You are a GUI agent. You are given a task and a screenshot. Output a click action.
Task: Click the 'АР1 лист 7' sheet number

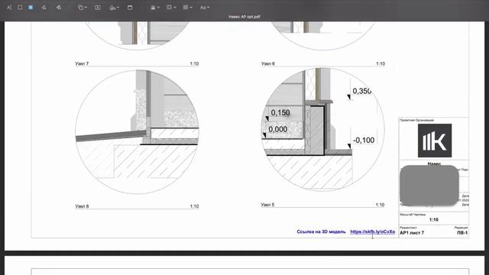412,233
